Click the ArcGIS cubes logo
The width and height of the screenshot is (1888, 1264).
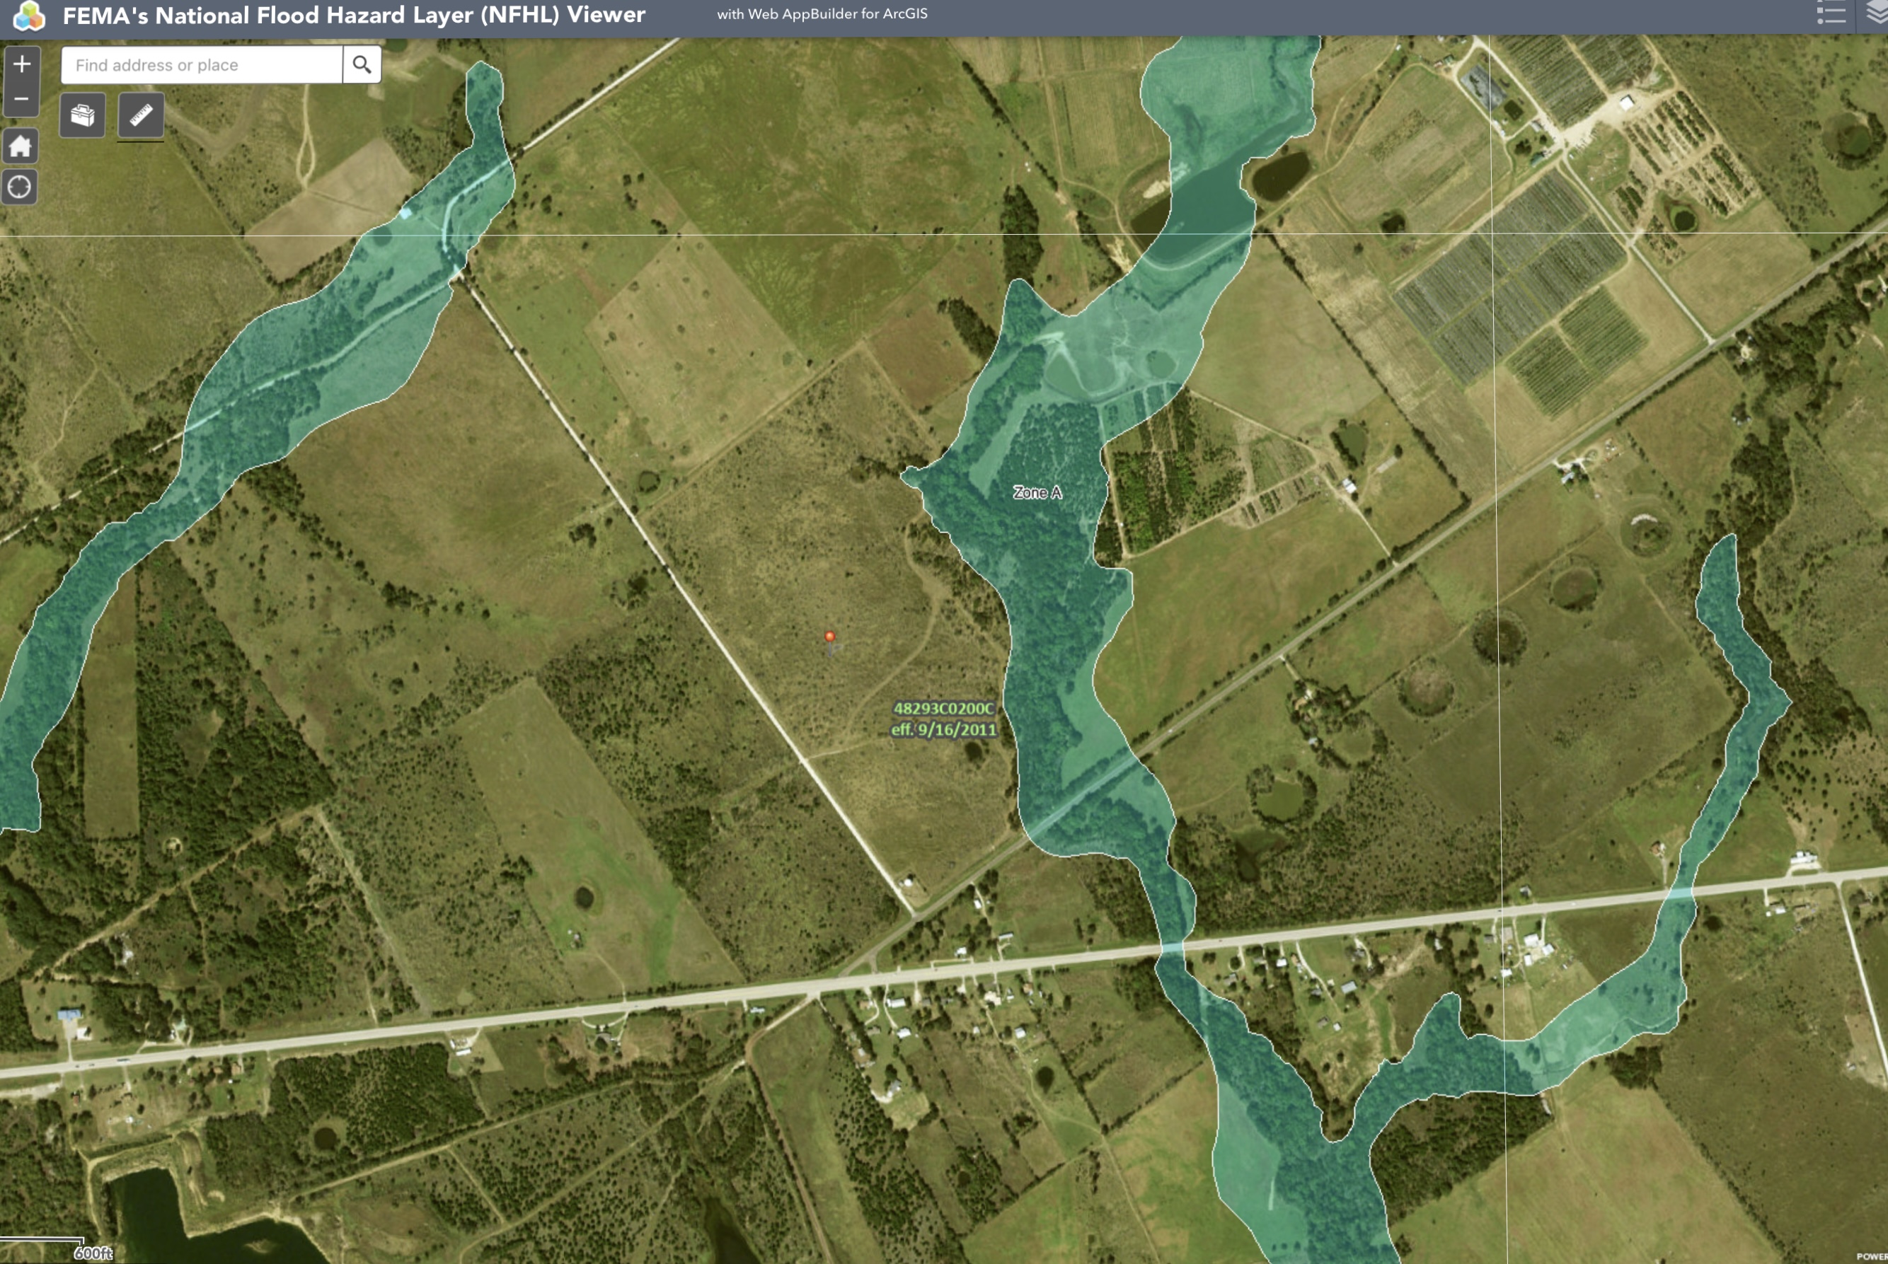pyautogui.click(x=29, y=16)
